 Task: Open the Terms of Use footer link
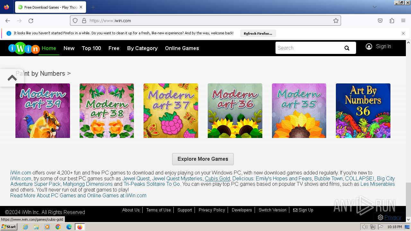[159, 210]
